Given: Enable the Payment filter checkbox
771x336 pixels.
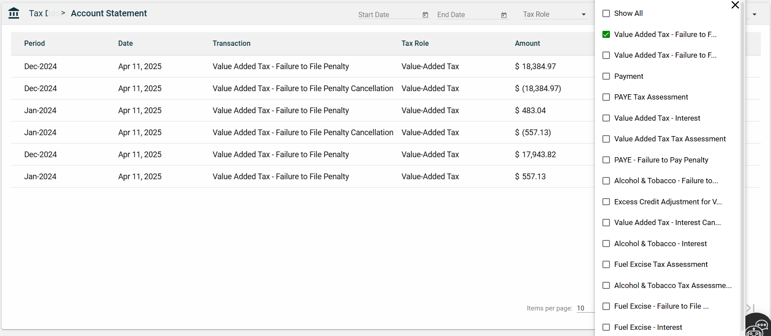Looking at the screenshot, I should (606, 76).
